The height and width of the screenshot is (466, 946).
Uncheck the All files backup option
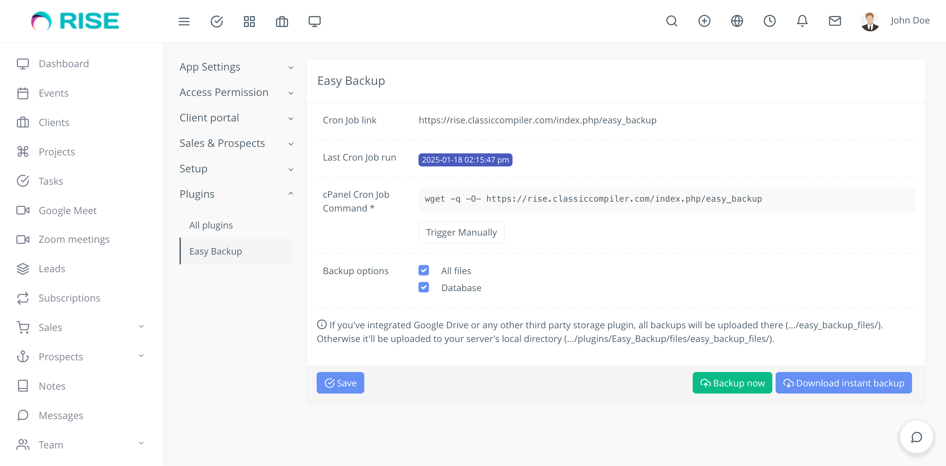[423, 270]
